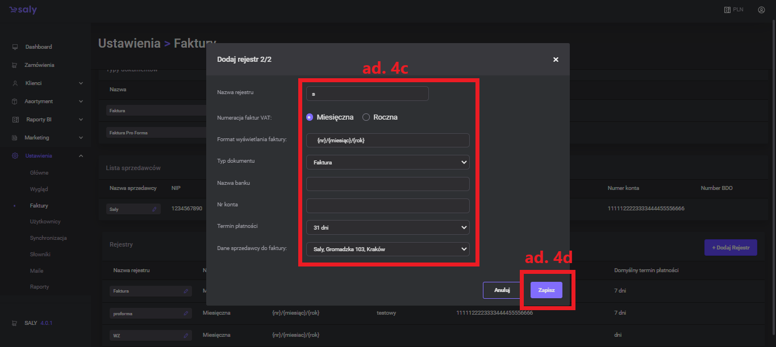Open the Termin płatności dropdown
The height and width of the screenshot is (347, 776).
[387, 227]
